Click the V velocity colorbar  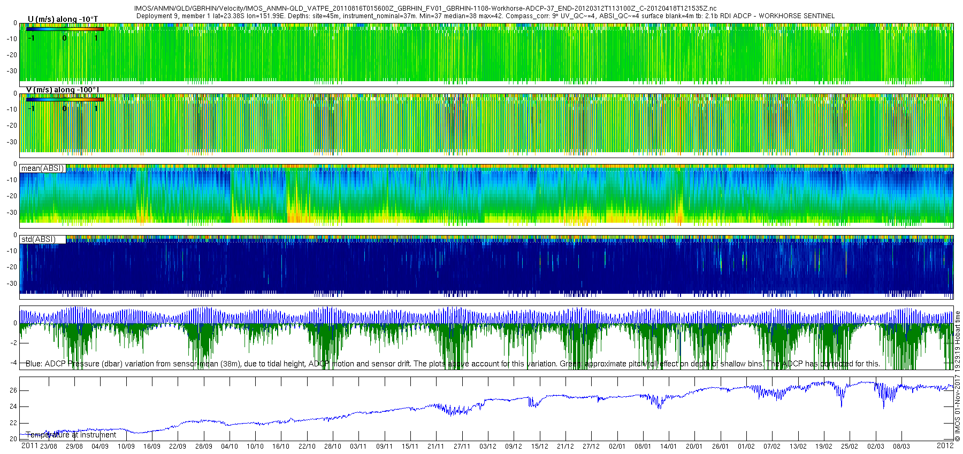click(x=65, y=99)
